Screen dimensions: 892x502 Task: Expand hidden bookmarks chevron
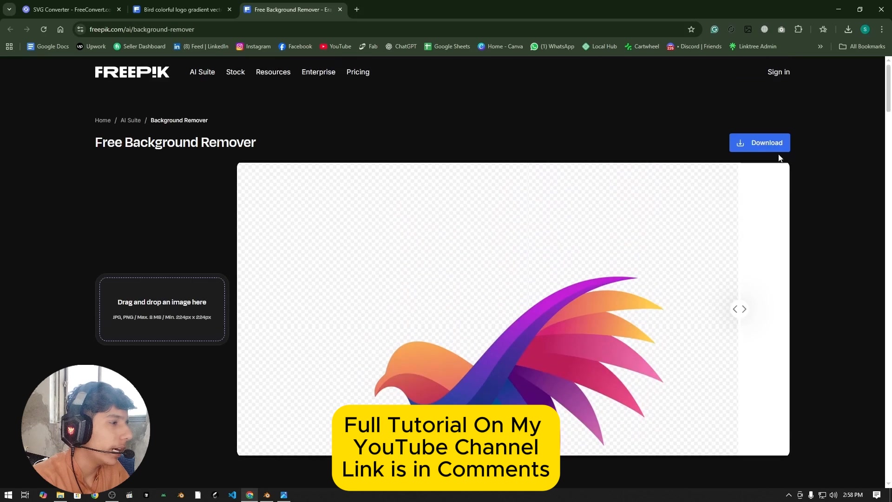(x=820, y=46)
